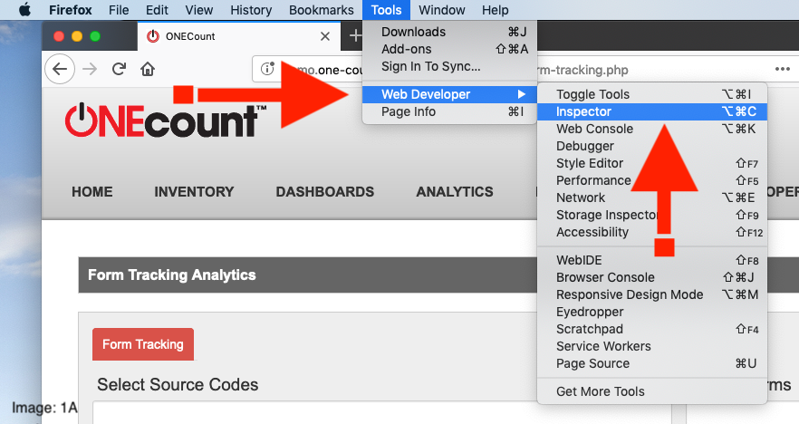This screenshot has width=799, height=424.
Task: Launch WebIDE from submenu
Action: [x=652, y=260]
